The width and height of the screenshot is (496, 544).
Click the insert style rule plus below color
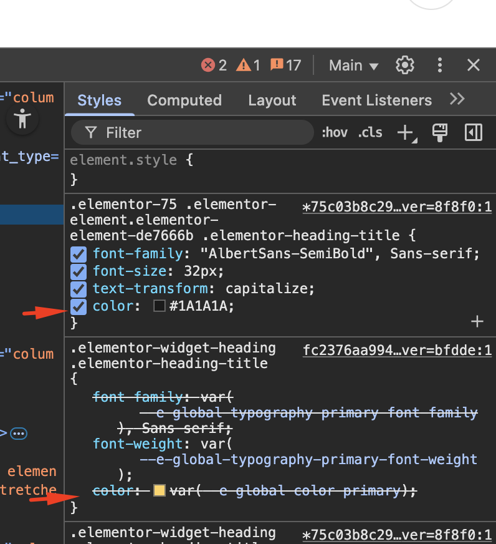[477, 322]
